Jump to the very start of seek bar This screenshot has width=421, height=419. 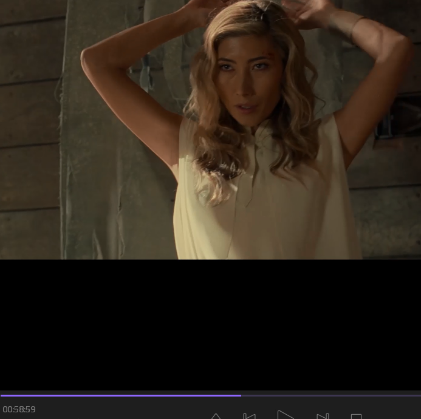click(x=1, y=395)
